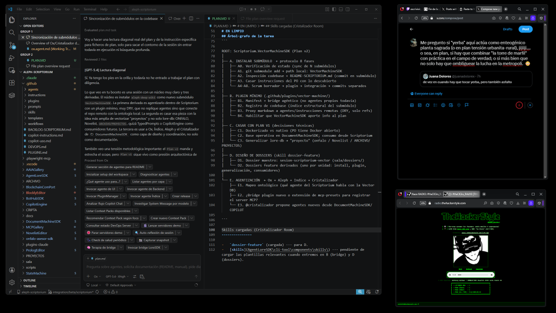This screenshot has height=313, width=556.
Task: Switch to PLAN.MD editor tab
Action: tap(221, 19)
